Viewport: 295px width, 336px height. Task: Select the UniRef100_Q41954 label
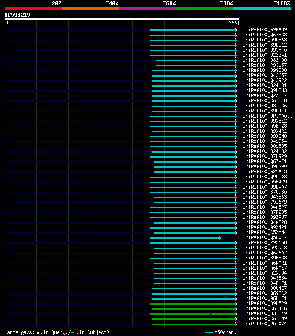tap(265, 141)
